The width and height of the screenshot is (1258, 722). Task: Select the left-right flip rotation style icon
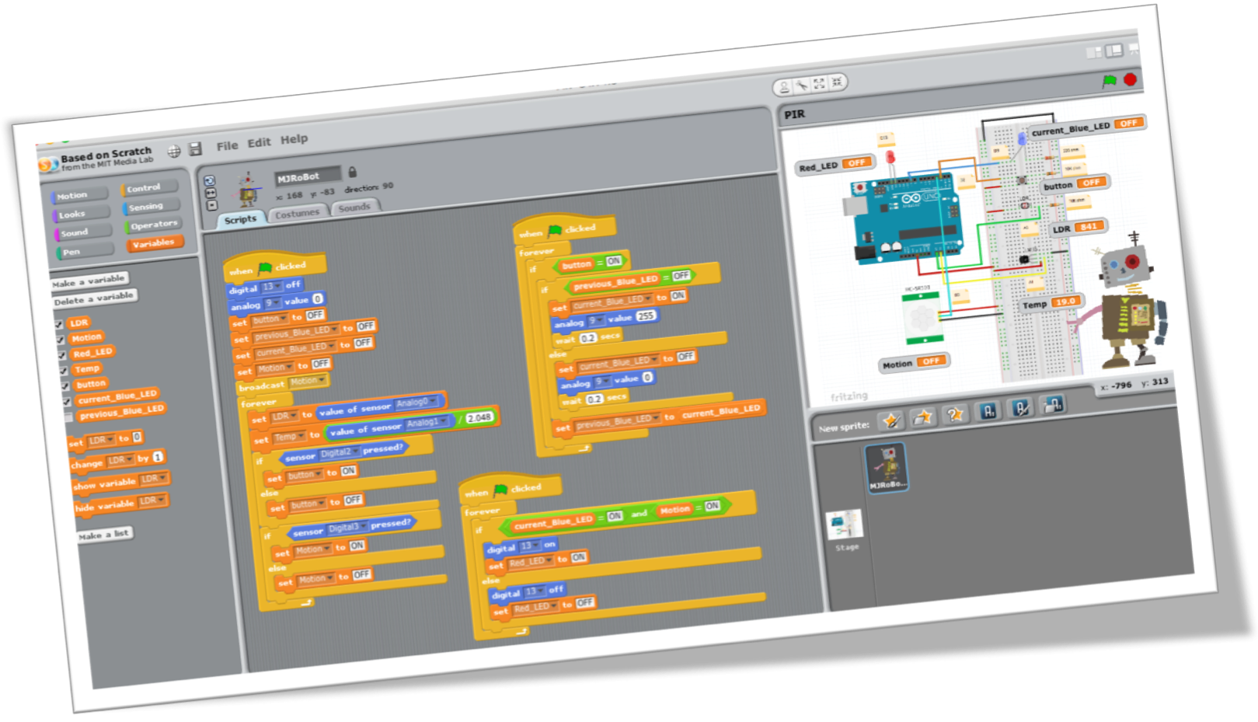click(210, 193)
